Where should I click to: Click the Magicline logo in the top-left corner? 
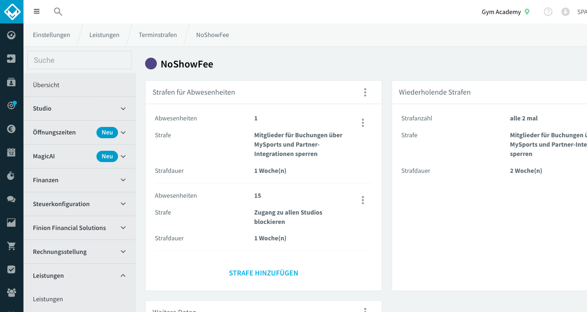tap(12, 12)
